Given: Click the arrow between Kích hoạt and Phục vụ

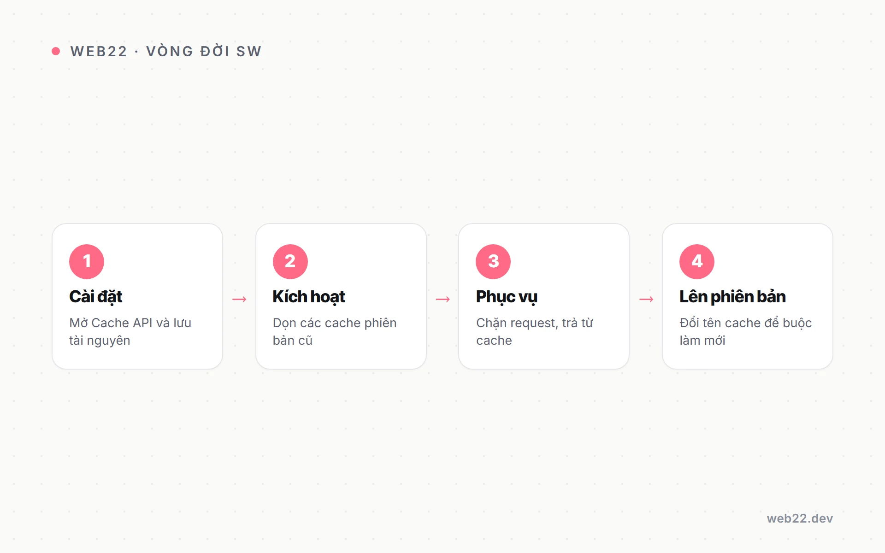Looking at the screenshot, I should click(x=443, y=300).
